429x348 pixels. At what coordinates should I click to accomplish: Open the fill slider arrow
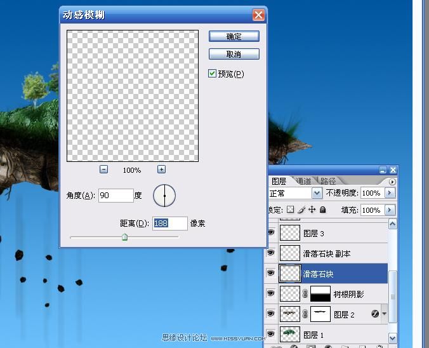pyautogui.click(x=390, y=210)
